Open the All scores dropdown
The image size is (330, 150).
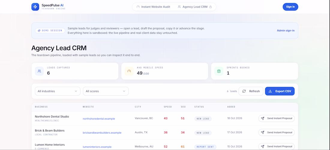pos(106,91)
